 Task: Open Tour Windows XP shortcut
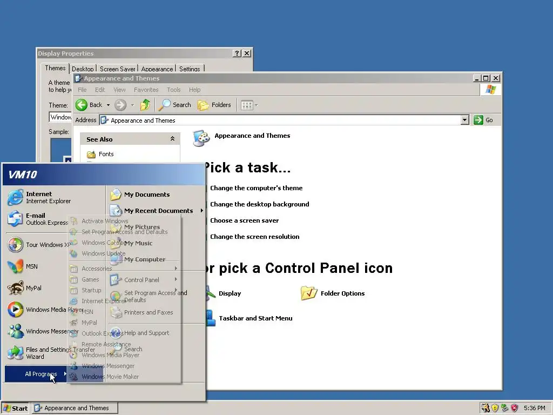tap(39, 245)
